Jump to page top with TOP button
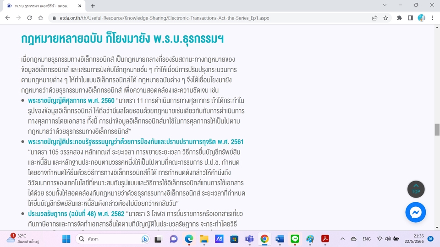 click(x=416, y=189)
